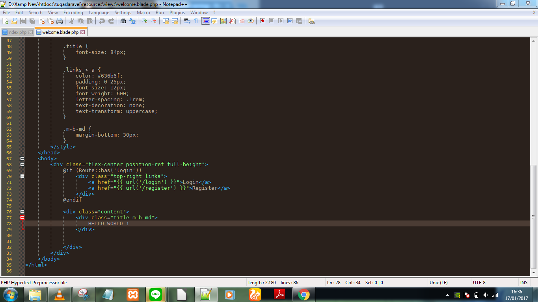Click the Zoom In magnifier icon

click(145, 21)
